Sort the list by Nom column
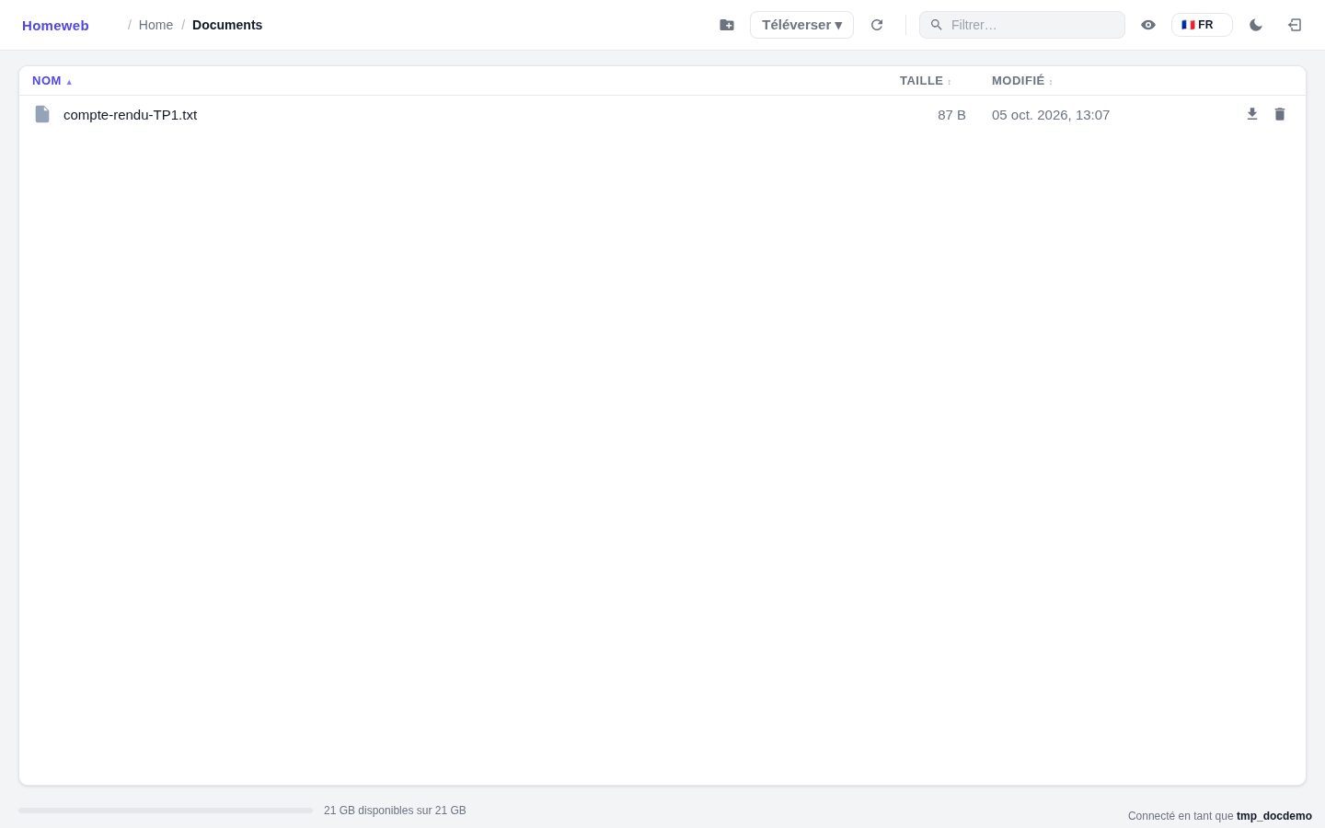This screenshot has height=828, width=1325. pos(52,81)
